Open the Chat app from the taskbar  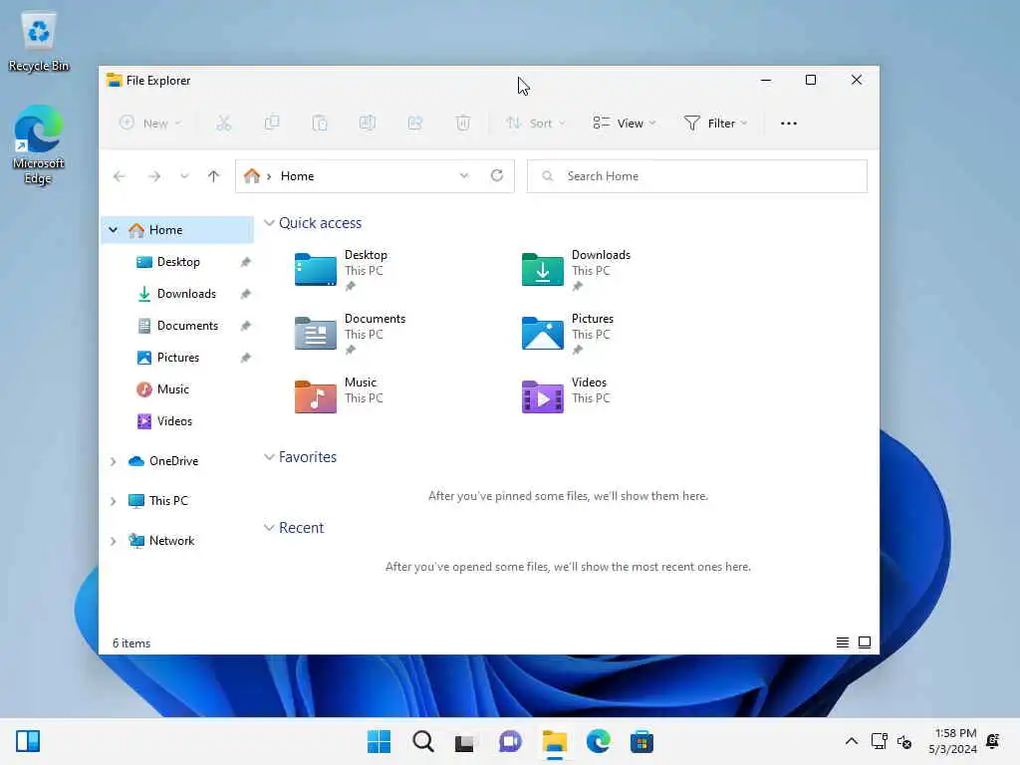(x=510, y=741)
